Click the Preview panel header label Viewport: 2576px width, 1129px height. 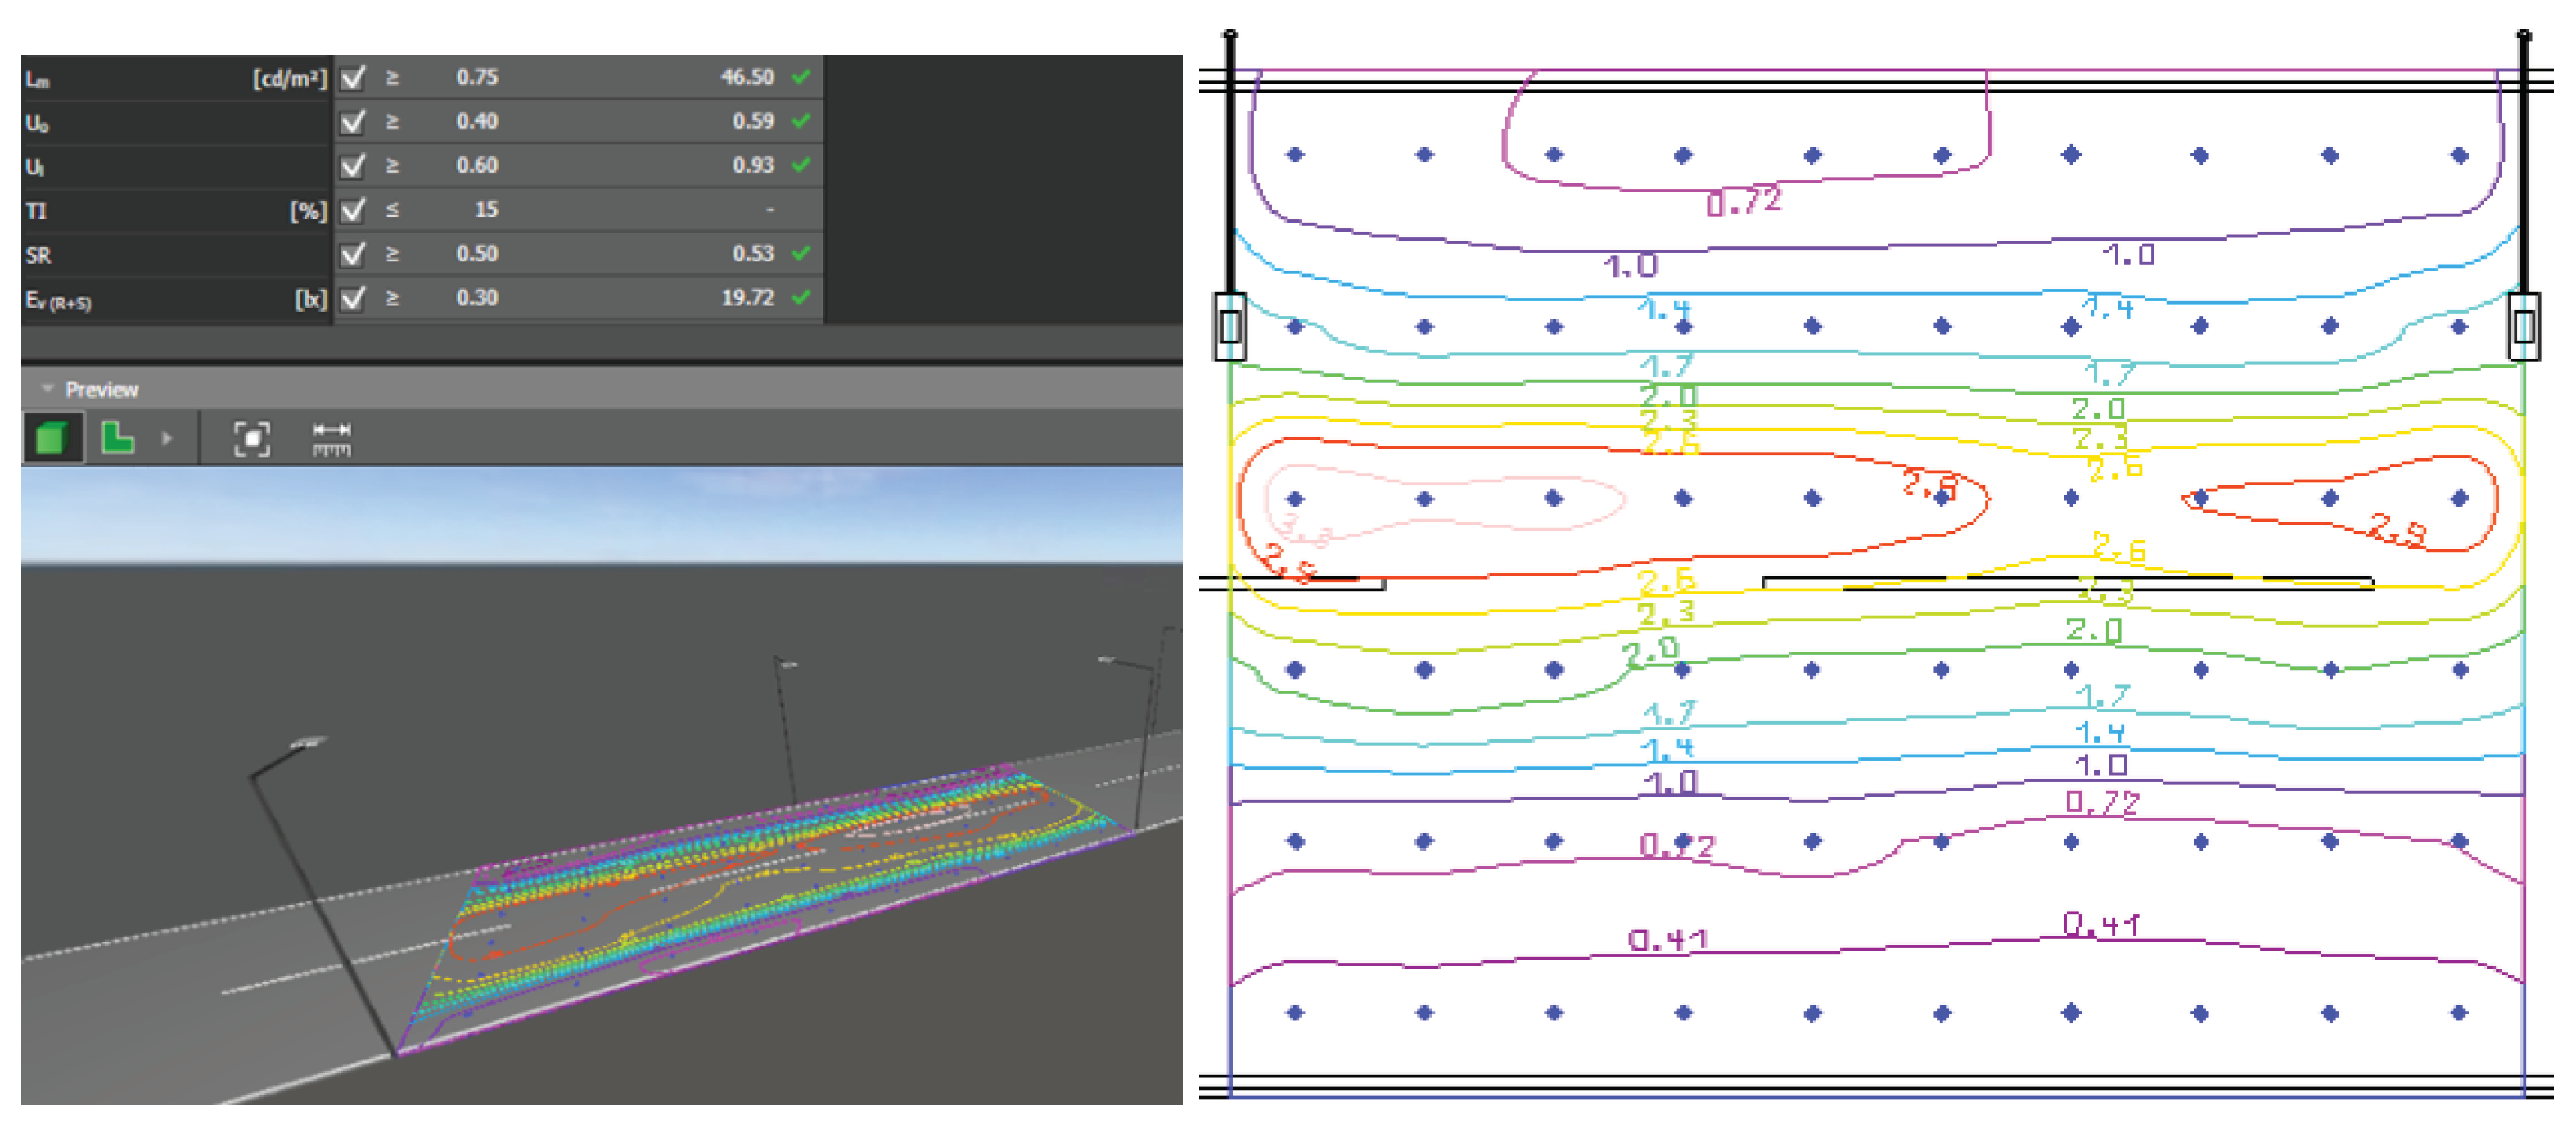(101, 390)
